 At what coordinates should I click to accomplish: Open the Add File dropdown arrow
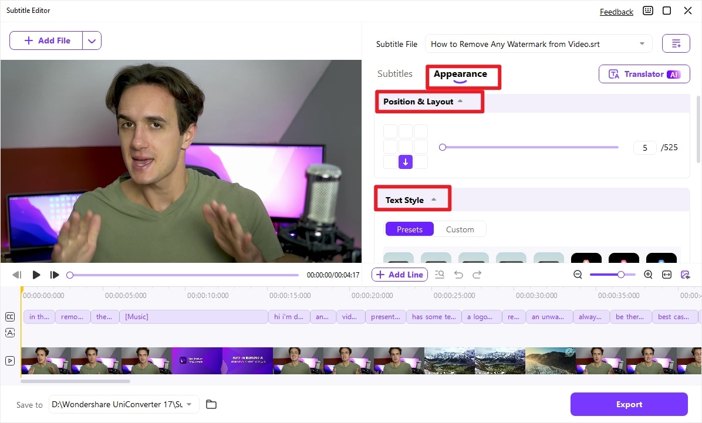pos(92,40)
